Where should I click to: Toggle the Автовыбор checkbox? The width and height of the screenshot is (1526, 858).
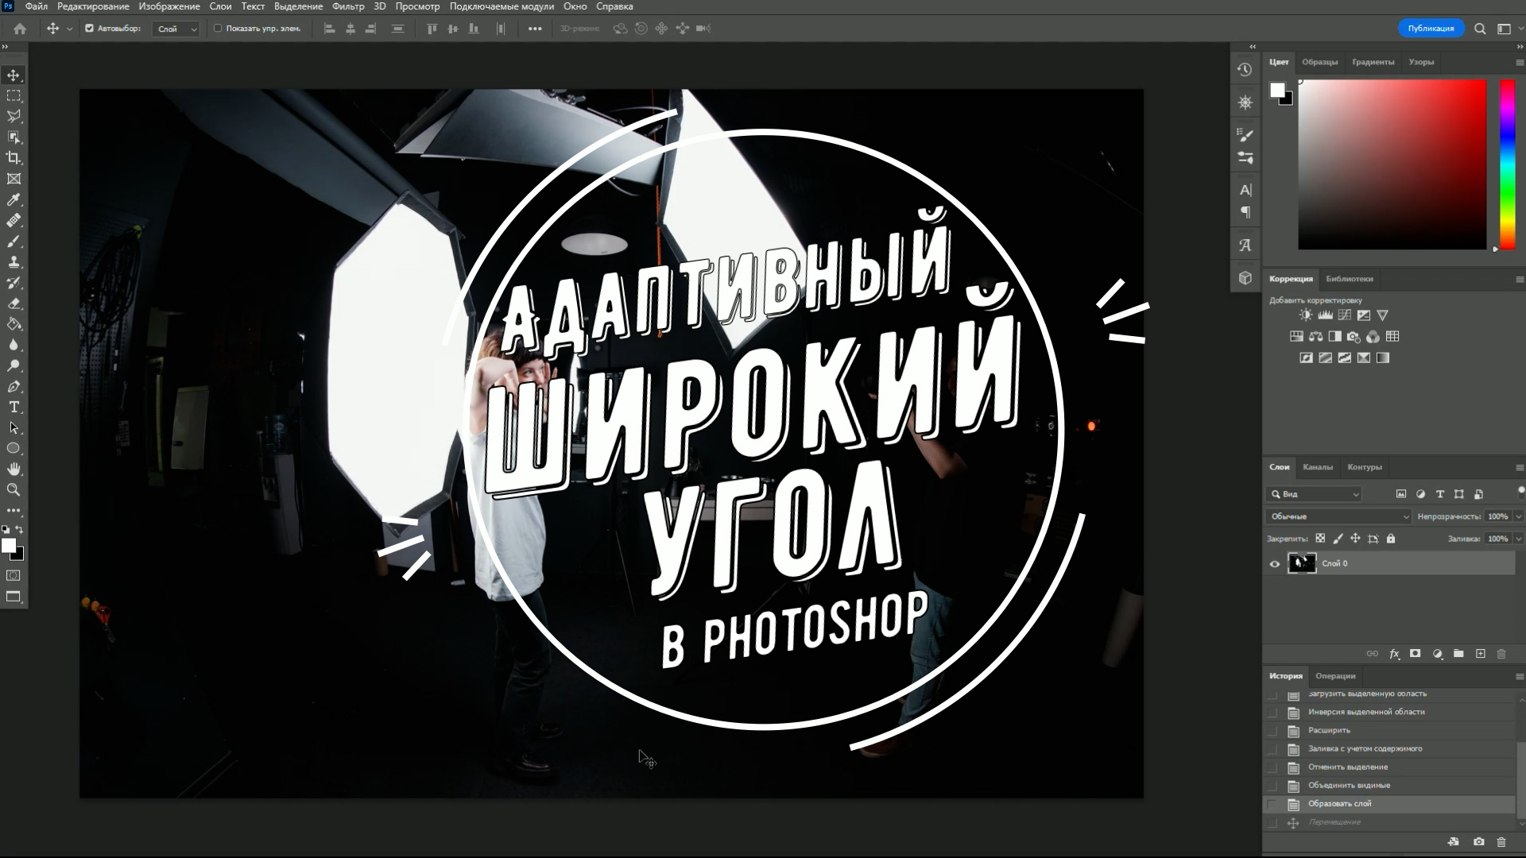click(x=89, y=29)
